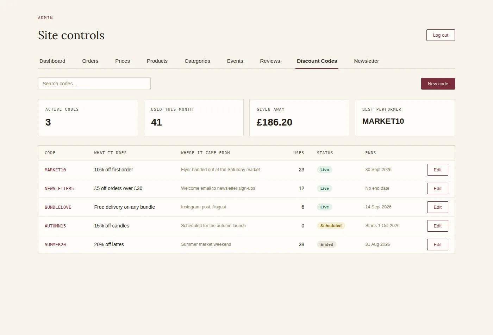Click the Ends column header

coord(370,153)
